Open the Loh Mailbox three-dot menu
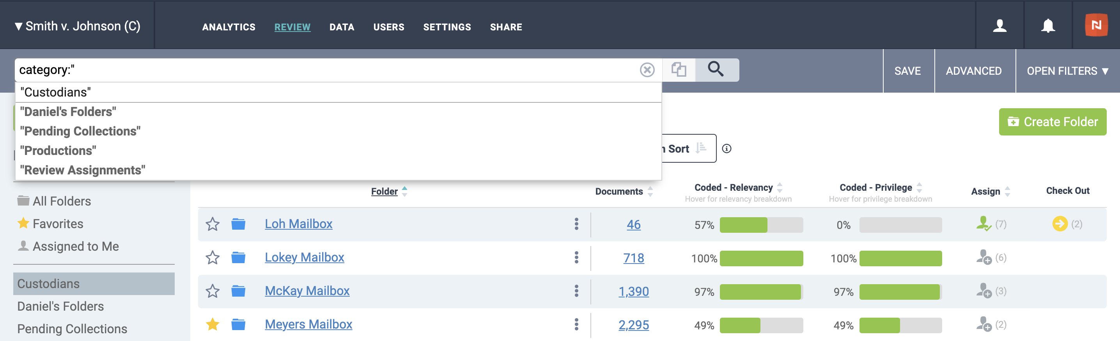This screenshot has height=341, width=1120. (576, 224)
